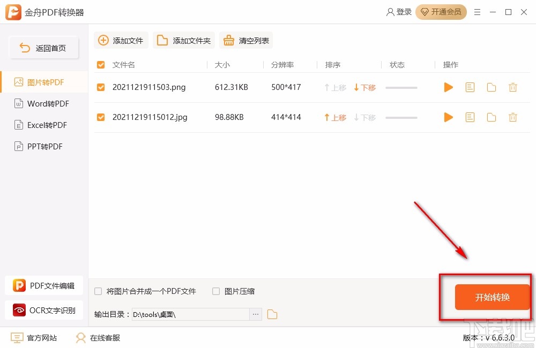Viewport: 536px width, 348px height.
Task: Switch to Word转PDF
Action: [x=44, y=103]
